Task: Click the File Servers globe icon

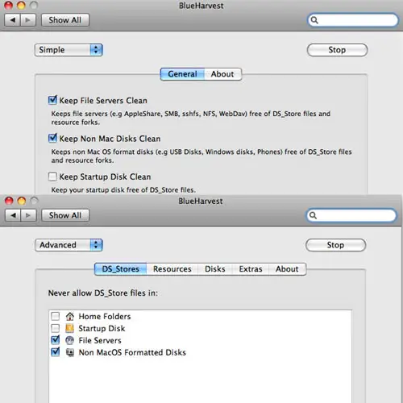Action: [x=70, y=340]
